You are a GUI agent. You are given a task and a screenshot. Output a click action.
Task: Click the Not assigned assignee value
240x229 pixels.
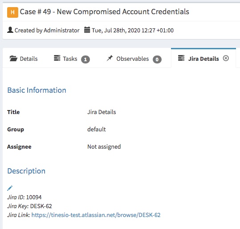[104, 147]
